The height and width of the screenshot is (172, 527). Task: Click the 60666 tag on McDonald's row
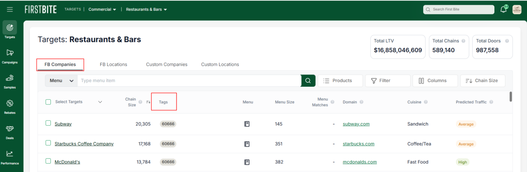[168, 162]
